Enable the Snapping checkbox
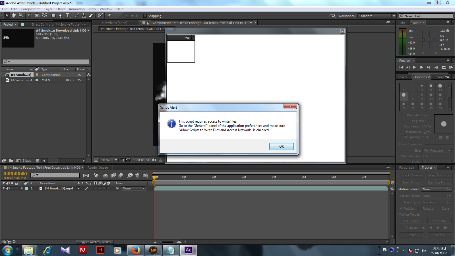 pos(145,16)
